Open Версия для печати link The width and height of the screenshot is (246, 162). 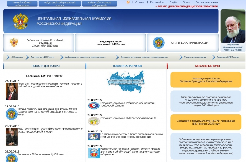point(207,2)
